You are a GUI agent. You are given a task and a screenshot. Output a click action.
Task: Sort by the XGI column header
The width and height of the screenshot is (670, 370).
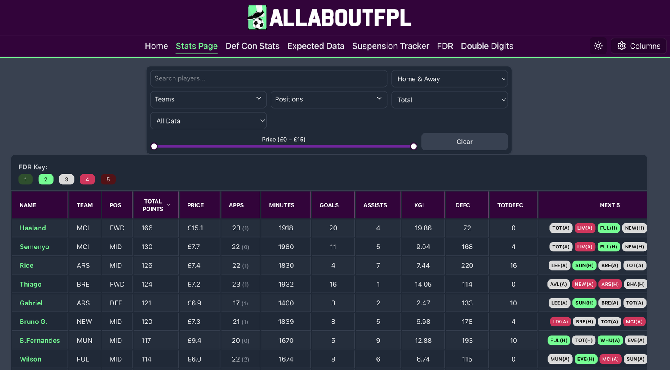[423, 205]
